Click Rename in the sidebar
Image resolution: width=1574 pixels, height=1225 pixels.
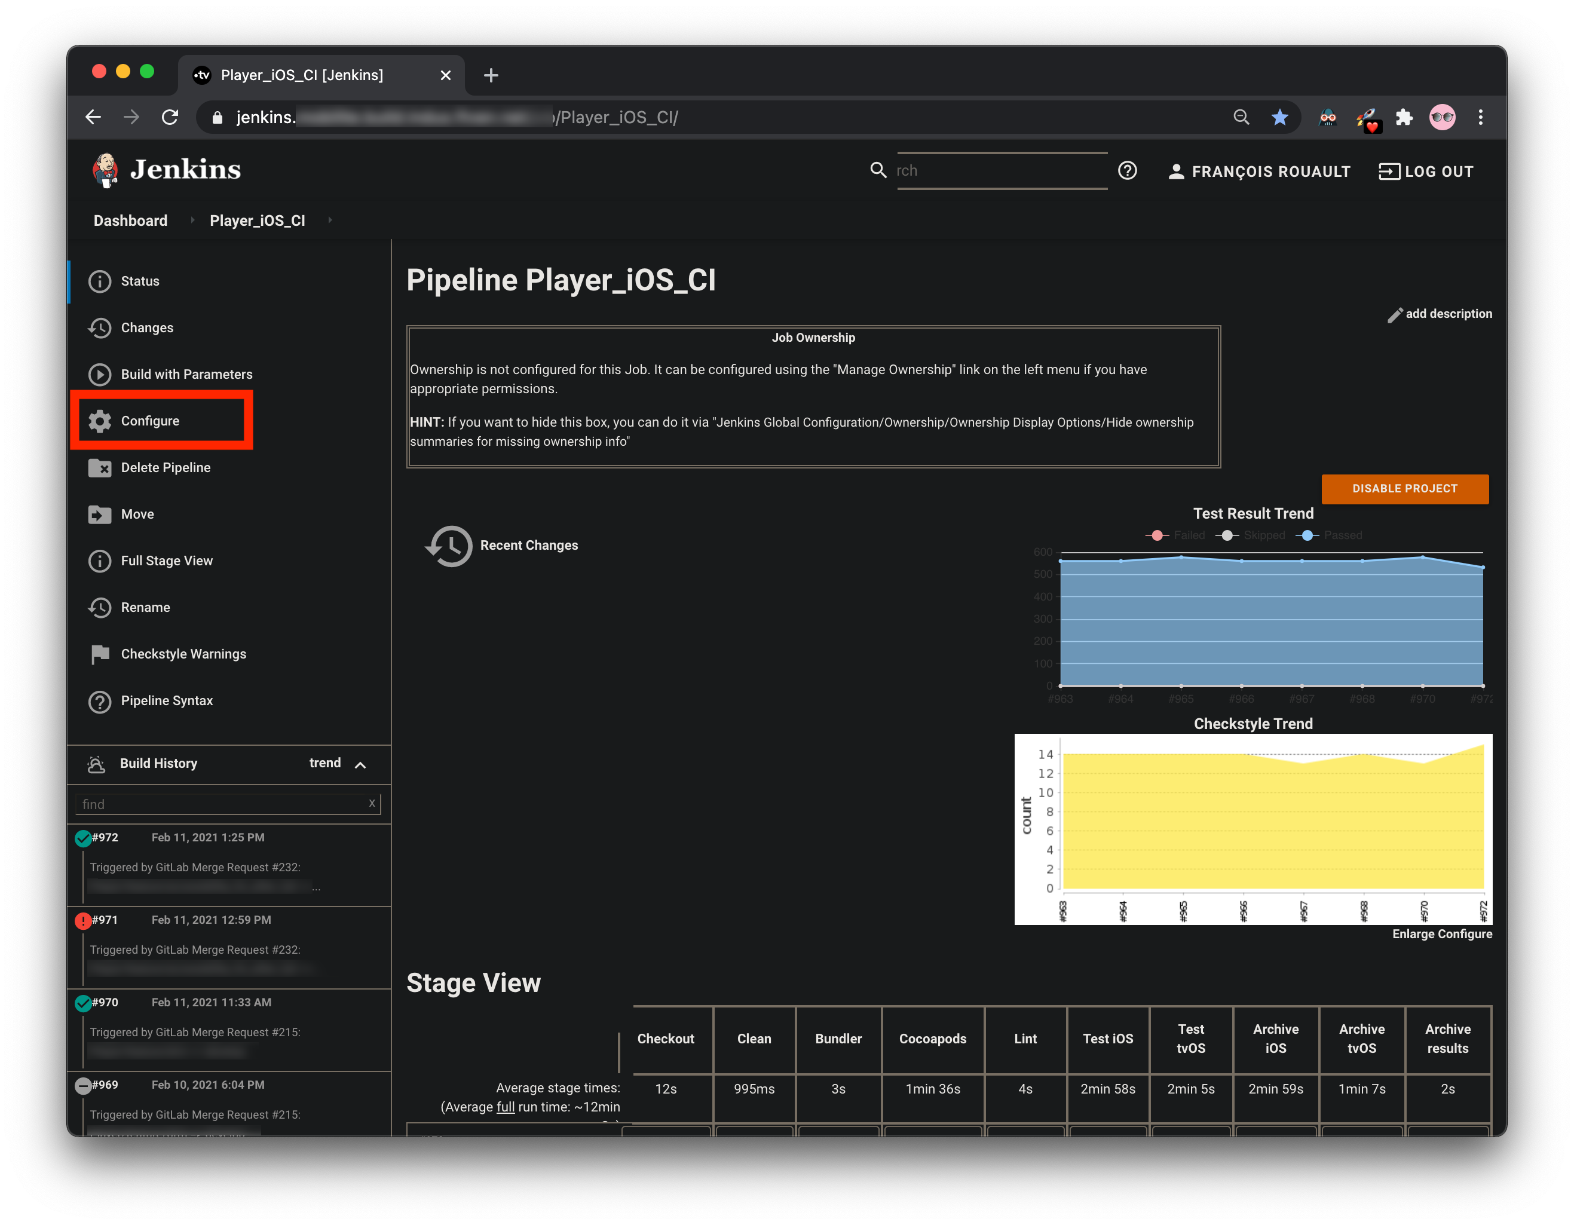146,608
